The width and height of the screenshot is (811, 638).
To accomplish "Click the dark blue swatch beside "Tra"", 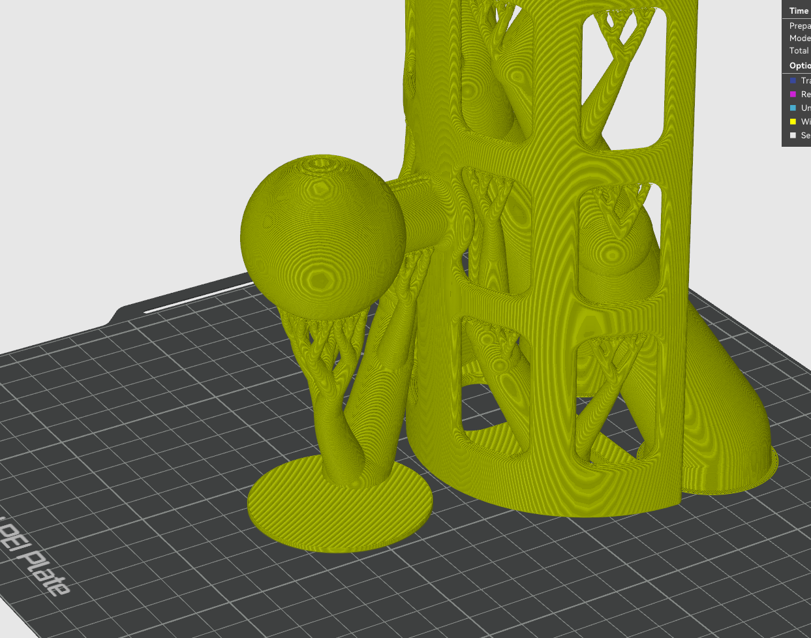I will point(793,80).
